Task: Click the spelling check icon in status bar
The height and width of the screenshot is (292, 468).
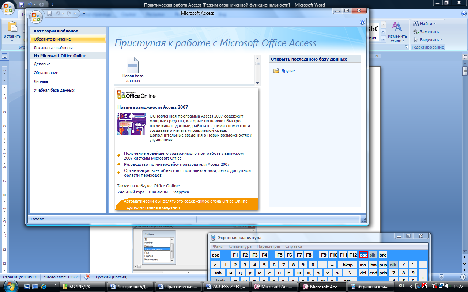Action: (x=87, y=277)
